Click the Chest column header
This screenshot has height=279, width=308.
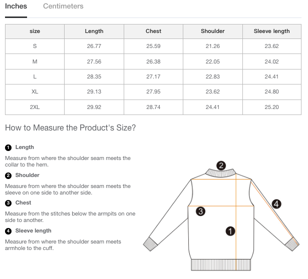pyautogui.click(x=153, y=31)
